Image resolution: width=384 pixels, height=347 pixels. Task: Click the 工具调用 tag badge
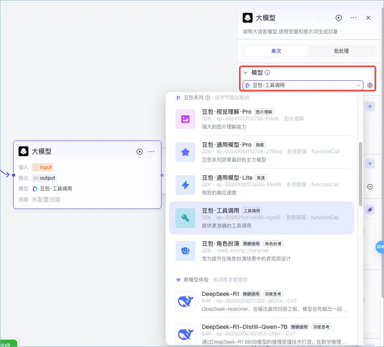pos(252,211)
